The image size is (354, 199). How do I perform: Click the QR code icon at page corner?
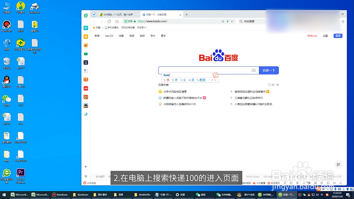point(338,164)
